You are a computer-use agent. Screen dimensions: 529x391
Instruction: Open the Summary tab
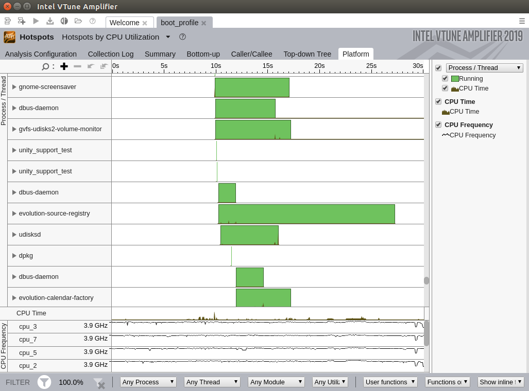point(160,54)
